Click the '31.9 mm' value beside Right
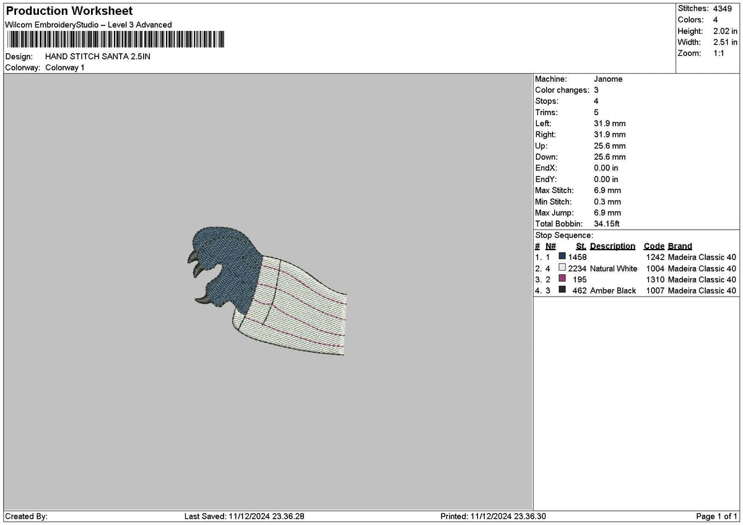The image size is (743, 525). tap(609, 134)
